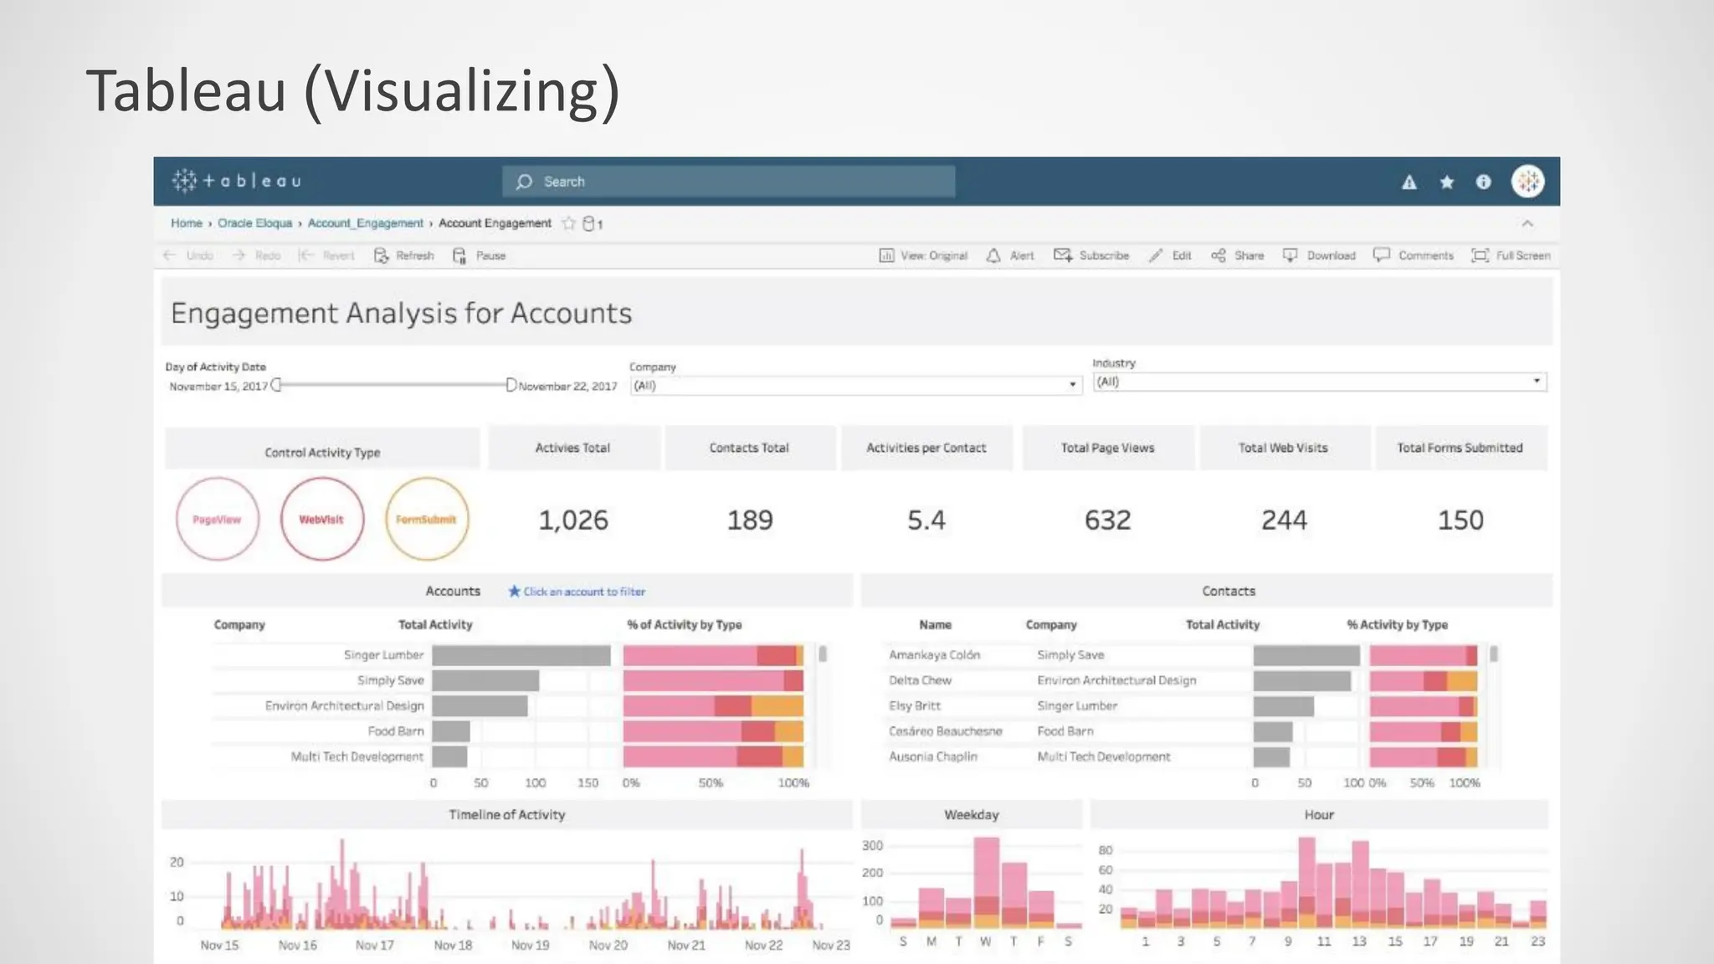This screenshot has width=1714, height=964.
Task: Open the alerts triangle icon in the header
Action: [1409, 182]
